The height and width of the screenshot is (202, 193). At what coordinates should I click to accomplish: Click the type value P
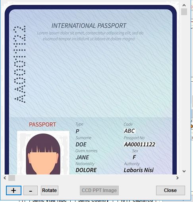77,131
